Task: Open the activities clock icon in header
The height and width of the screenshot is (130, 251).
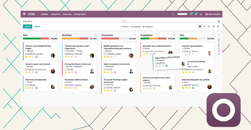Action: [191, 14]
